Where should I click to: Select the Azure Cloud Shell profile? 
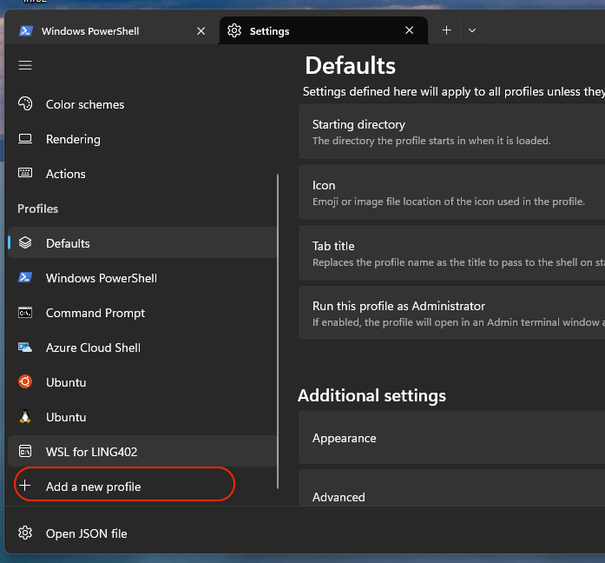point(142,348)
